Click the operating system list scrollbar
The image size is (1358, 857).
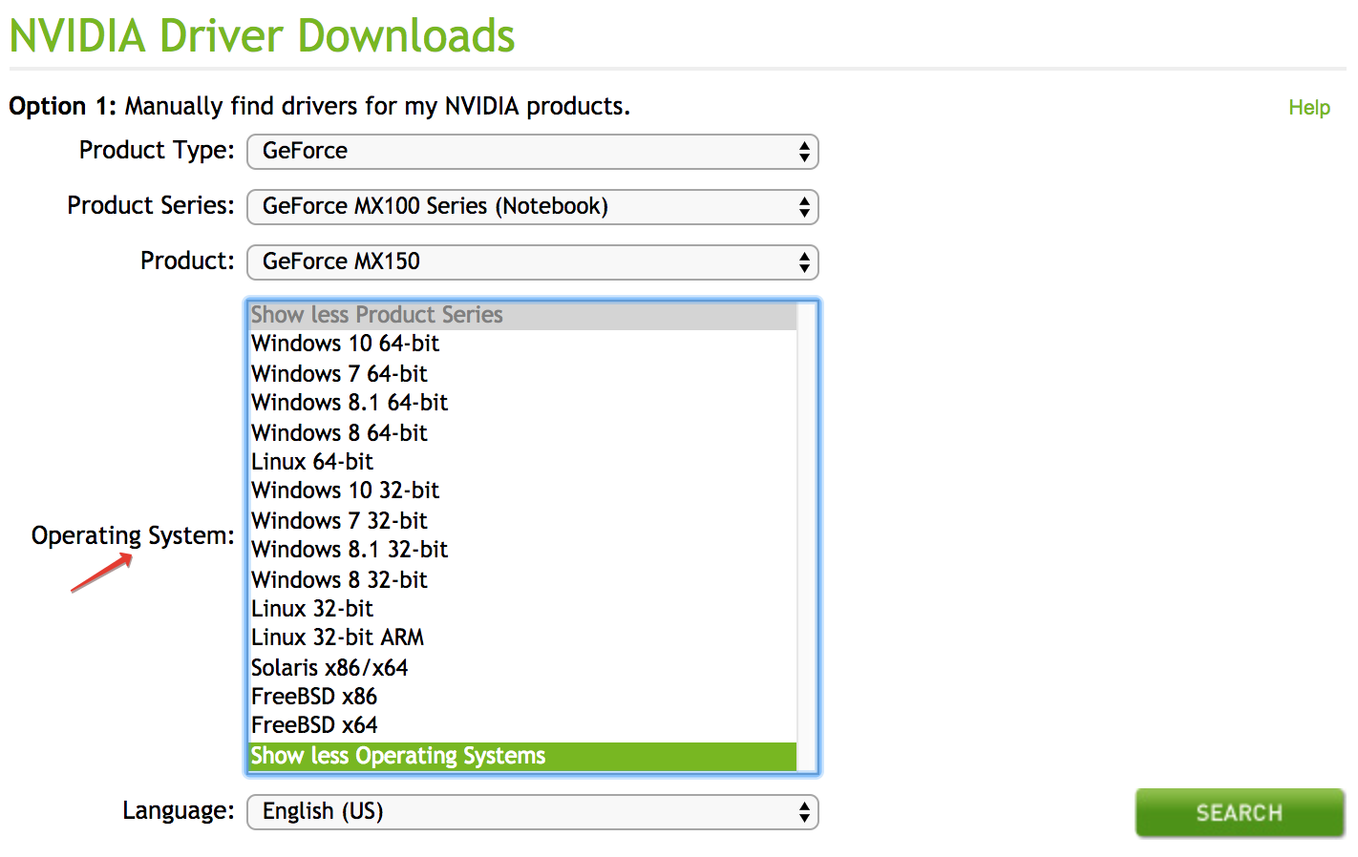[x=807, y=536]
